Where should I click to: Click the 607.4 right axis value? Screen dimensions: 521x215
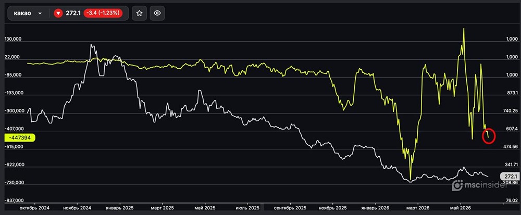512,129
